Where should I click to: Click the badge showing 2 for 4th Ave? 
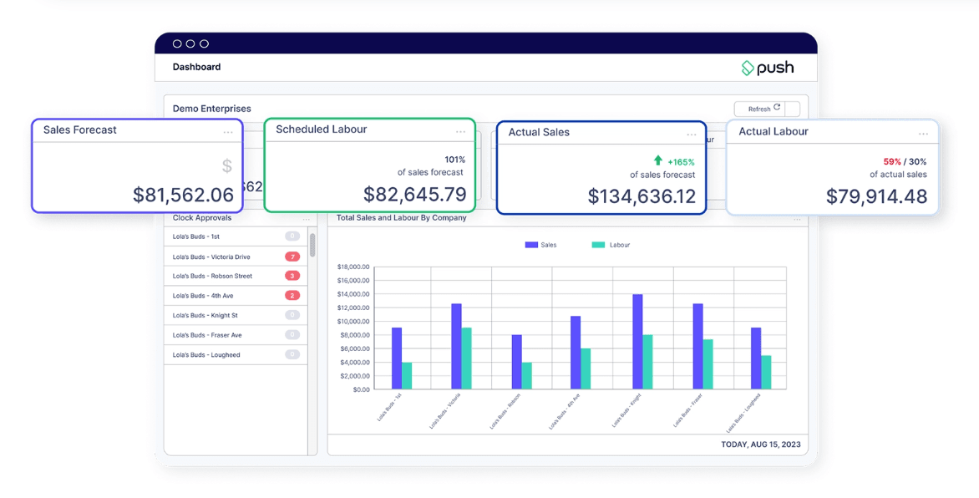coord(292,296)
